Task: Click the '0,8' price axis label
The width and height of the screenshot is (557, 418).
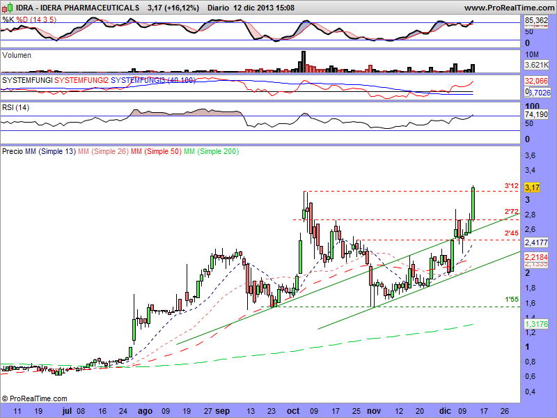Action: (x=530, y=362)
